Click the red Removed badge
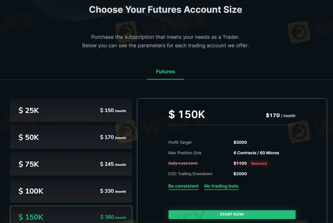Image resolution: width=333 pixels, height=223 pixels. point(259,164)
